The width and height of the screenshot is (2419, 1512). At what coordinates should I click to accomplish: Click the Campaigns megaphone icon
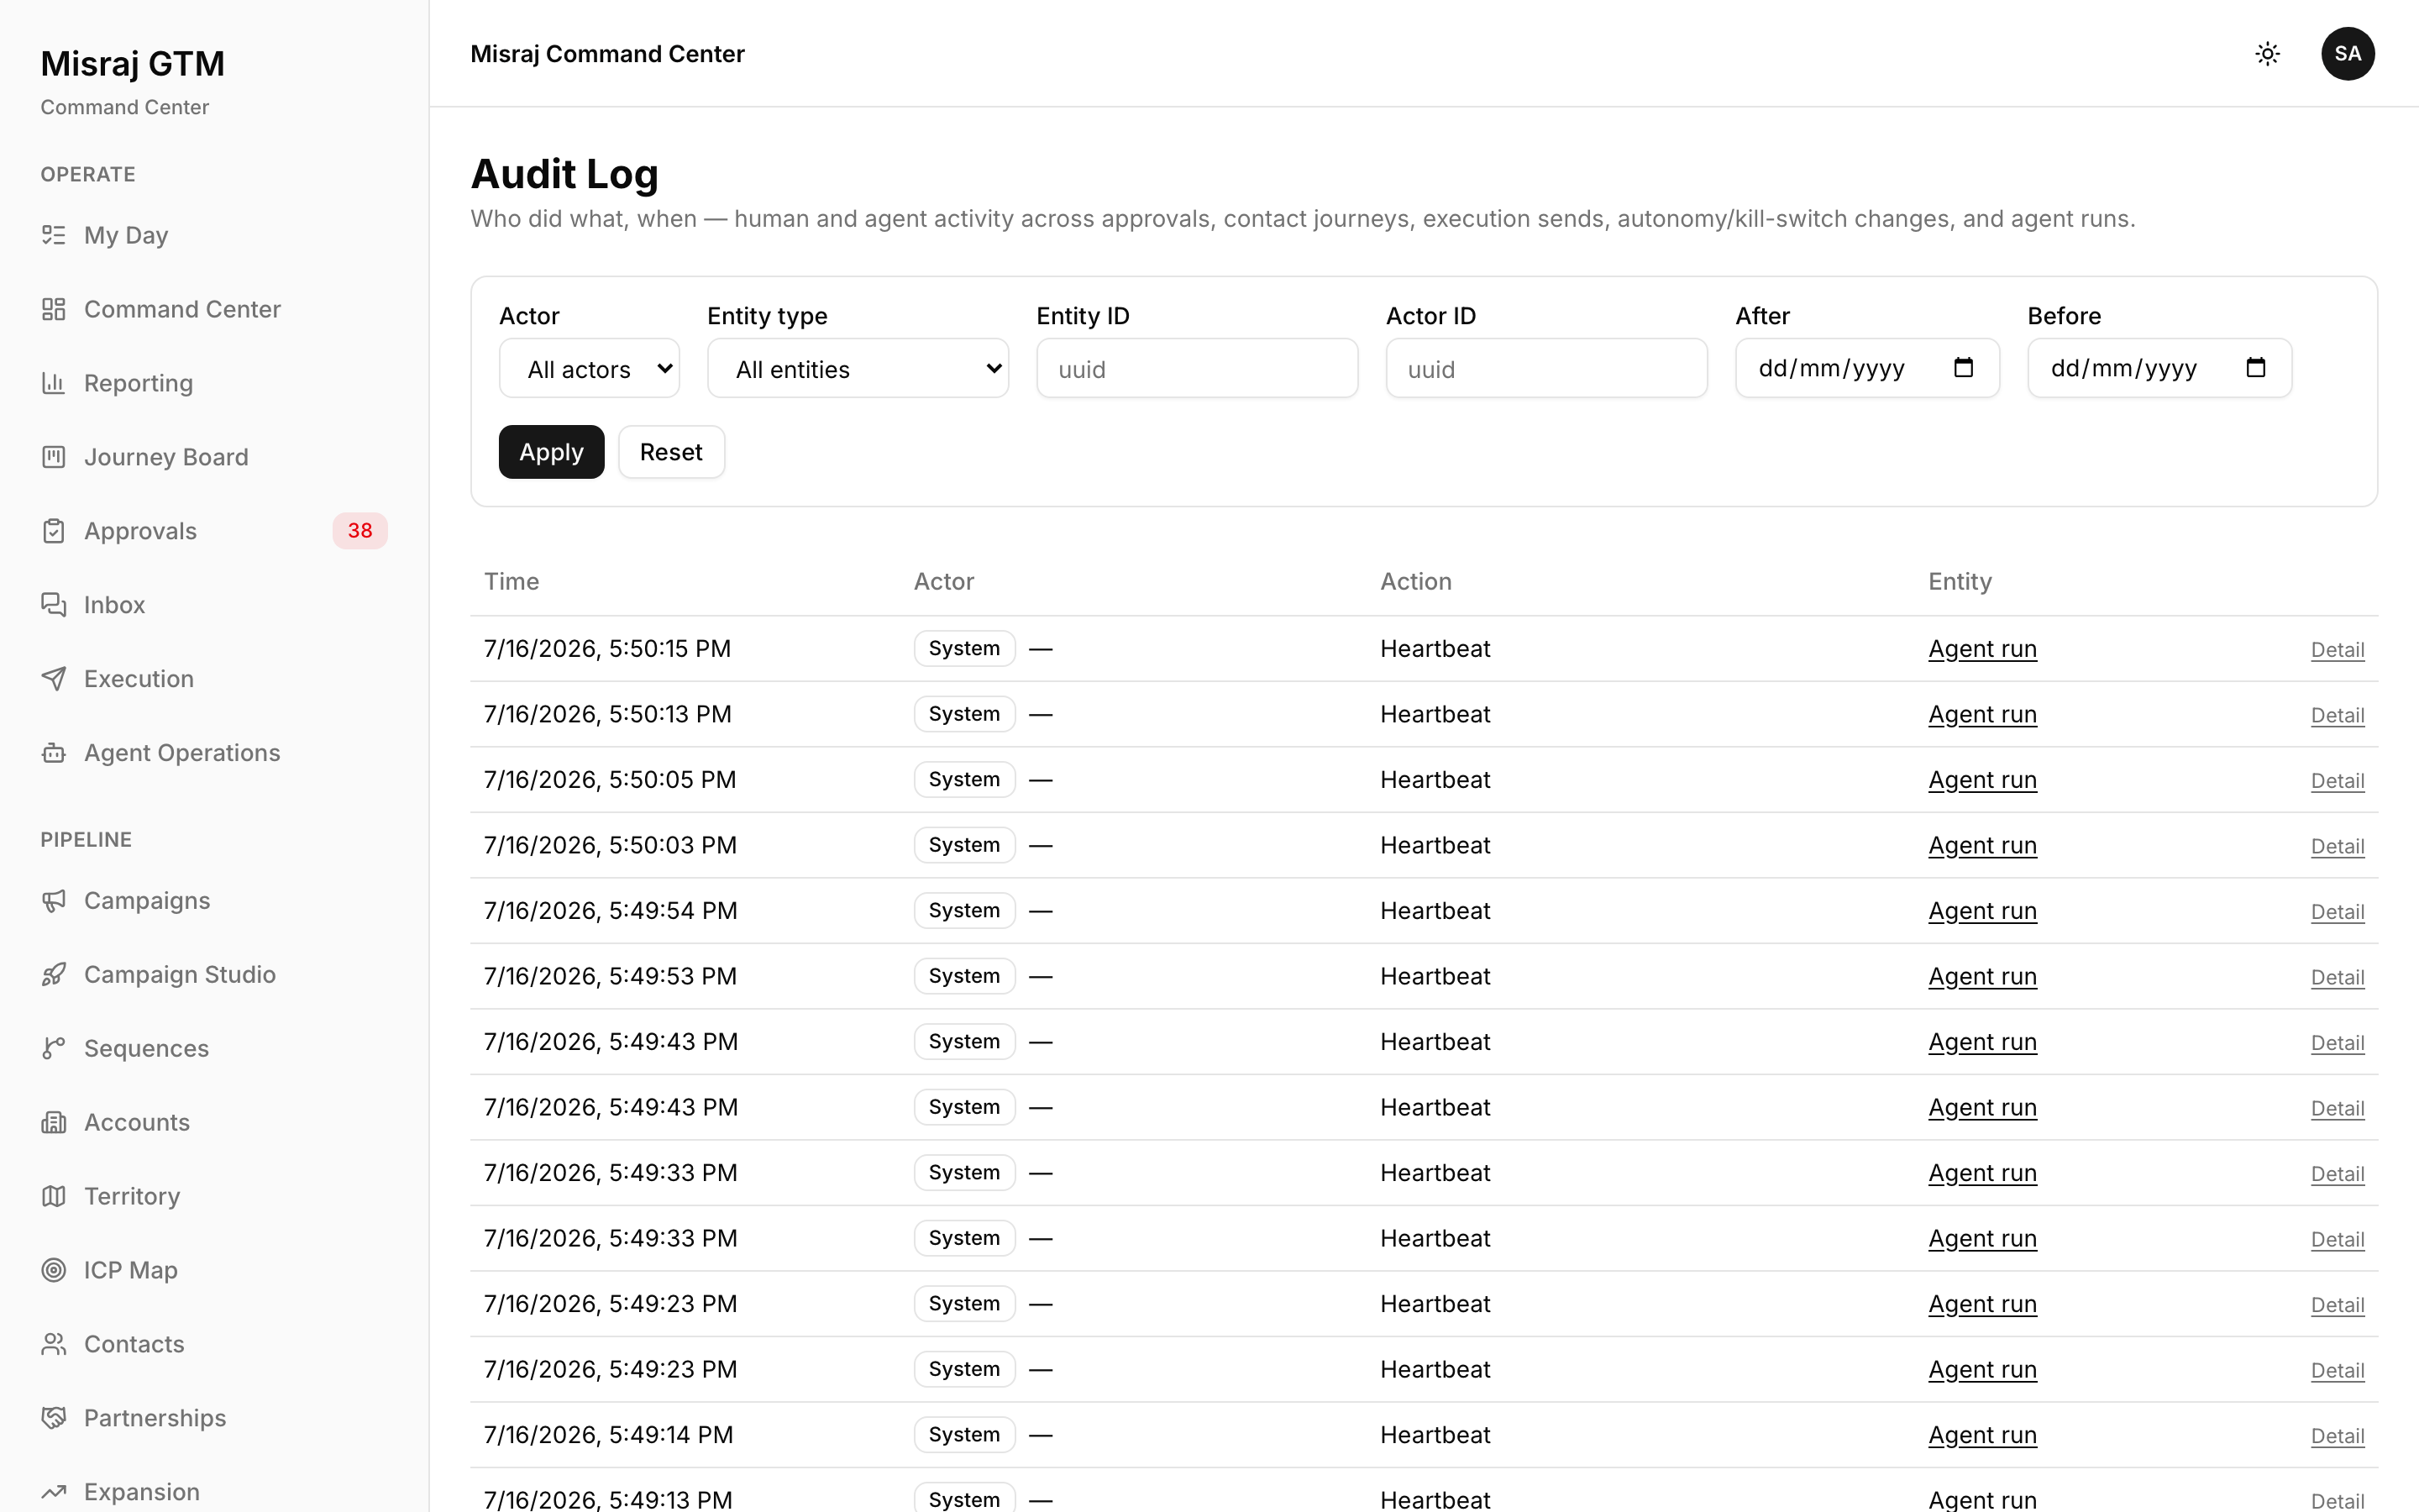54,901
